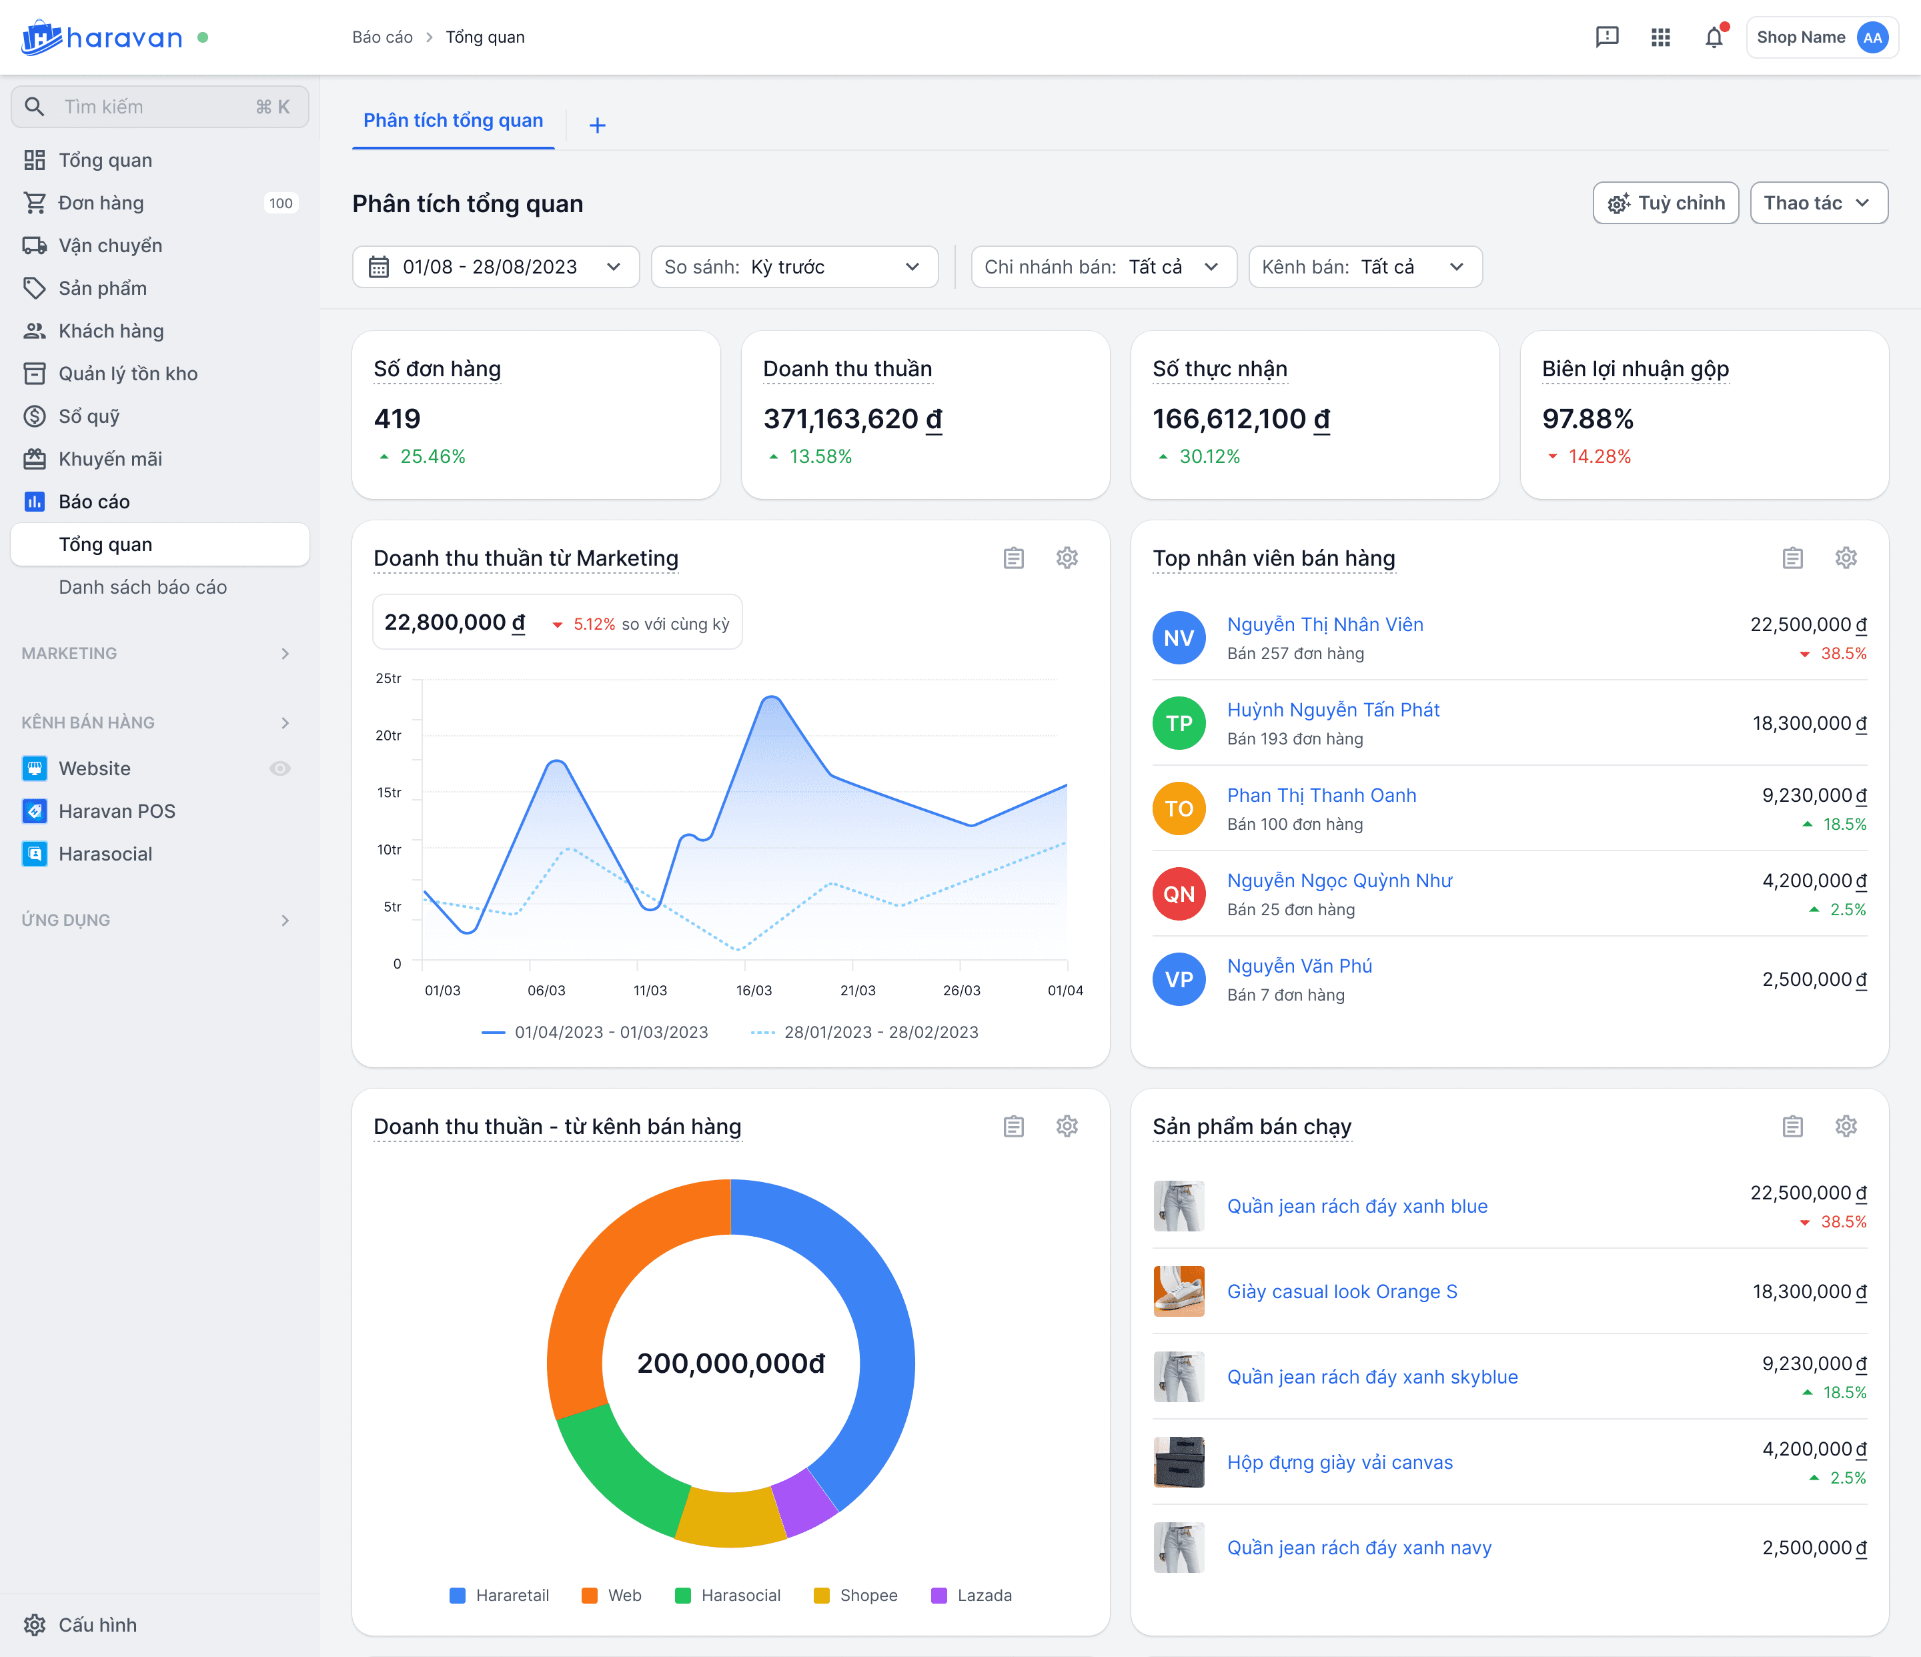Open the Kênh bán filter dropdown
Image resolution: width=1921 pixels, height=1657 pixels.
(x=1365, y=267)
